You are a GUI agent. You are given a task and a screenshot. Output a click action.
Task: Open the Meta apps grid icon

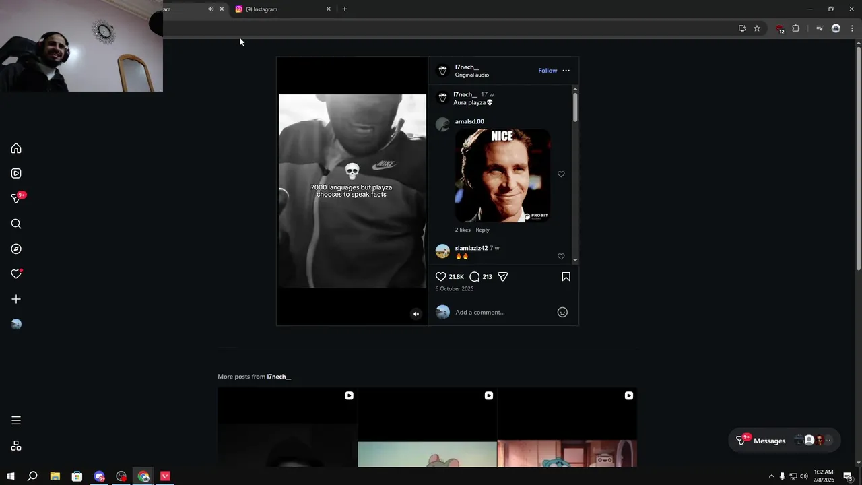click(16, 446)
